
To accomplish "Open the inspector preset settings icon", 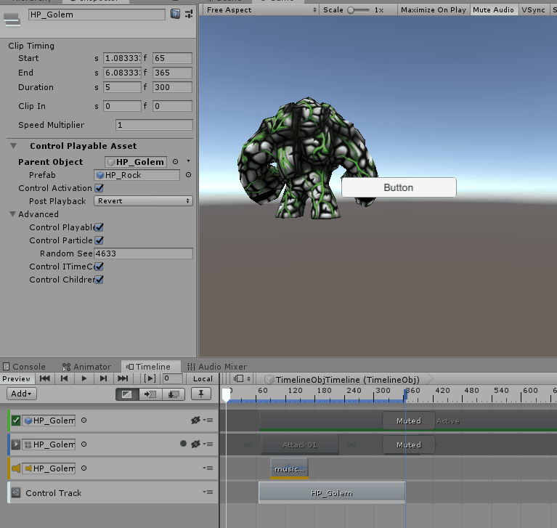I will [189, 15].
